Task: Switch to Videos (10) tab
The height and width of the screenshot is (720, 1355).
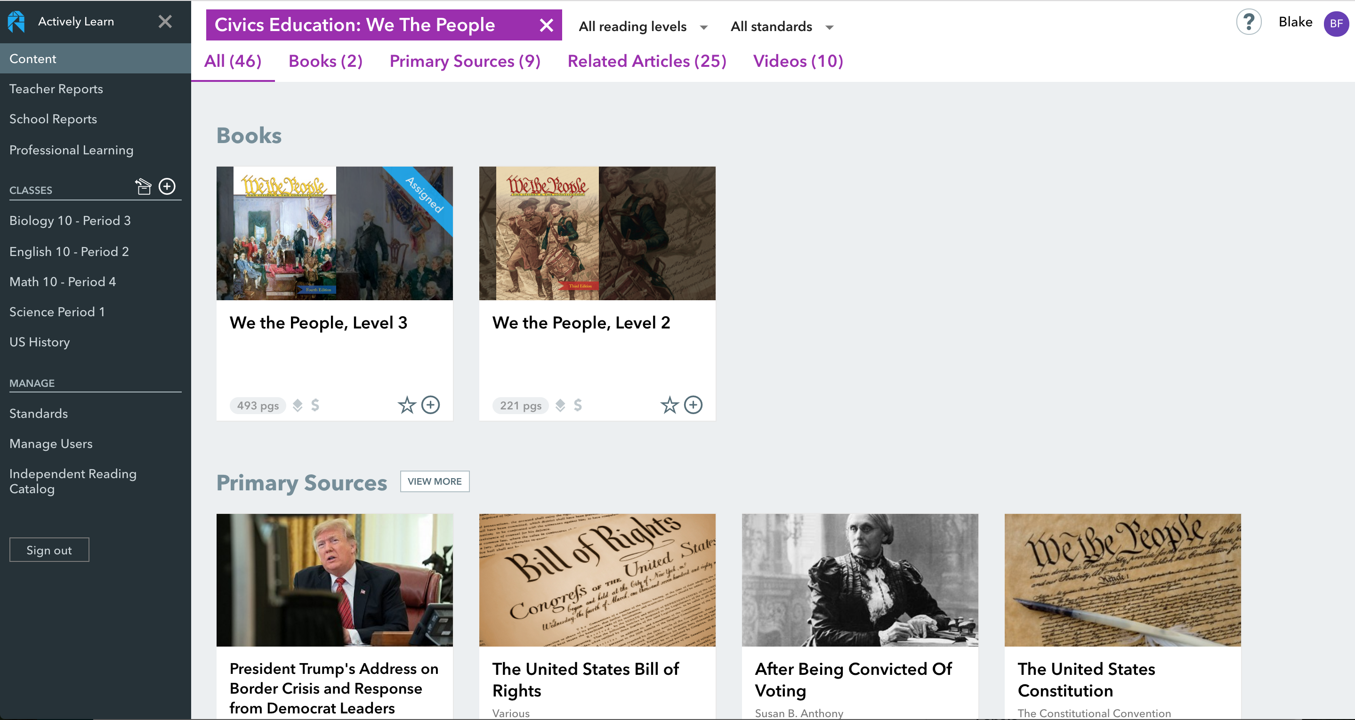Action: click(x=798, y=62)
